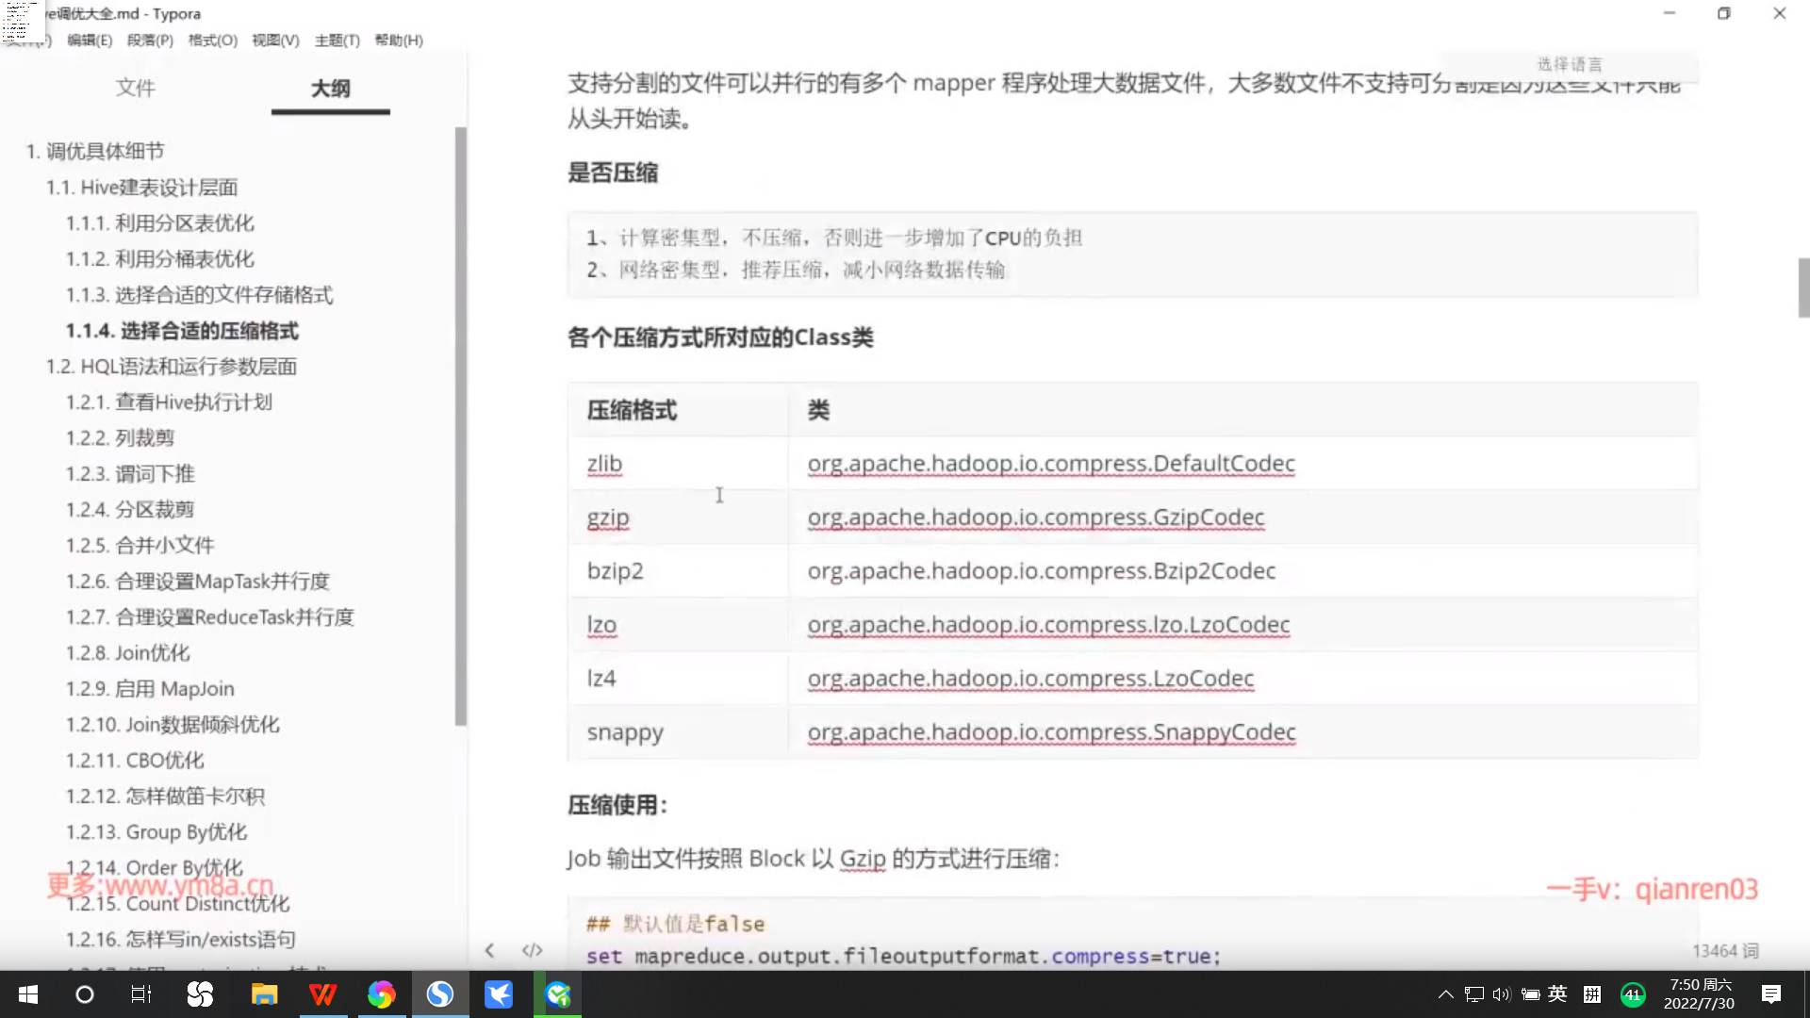This screenshot has height=1018, width=1810.
Task: Toggle the 拼 pinyin input mode
Action: pos(1592,994)
